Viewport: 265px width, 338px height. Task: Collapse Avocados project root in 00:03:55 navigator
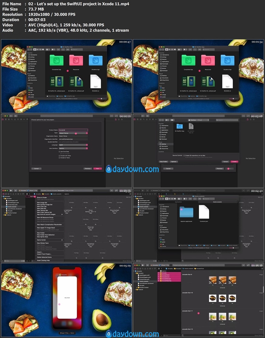(2, 197)
